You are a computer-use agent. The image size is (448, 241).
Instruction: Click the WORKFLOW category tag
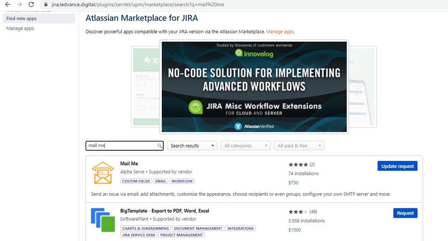point(182,181)
